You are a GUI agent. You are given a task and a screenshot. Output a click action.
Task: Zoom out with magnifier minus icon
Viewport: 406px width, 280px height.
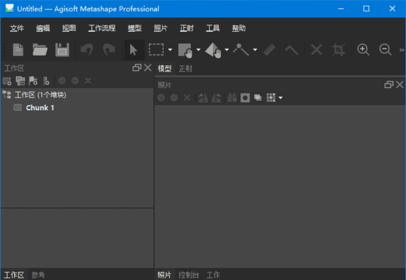385,49
